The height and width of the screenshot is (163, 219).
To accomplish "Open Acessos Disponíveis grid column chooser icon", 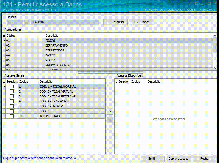I will [x=116, y=81].
